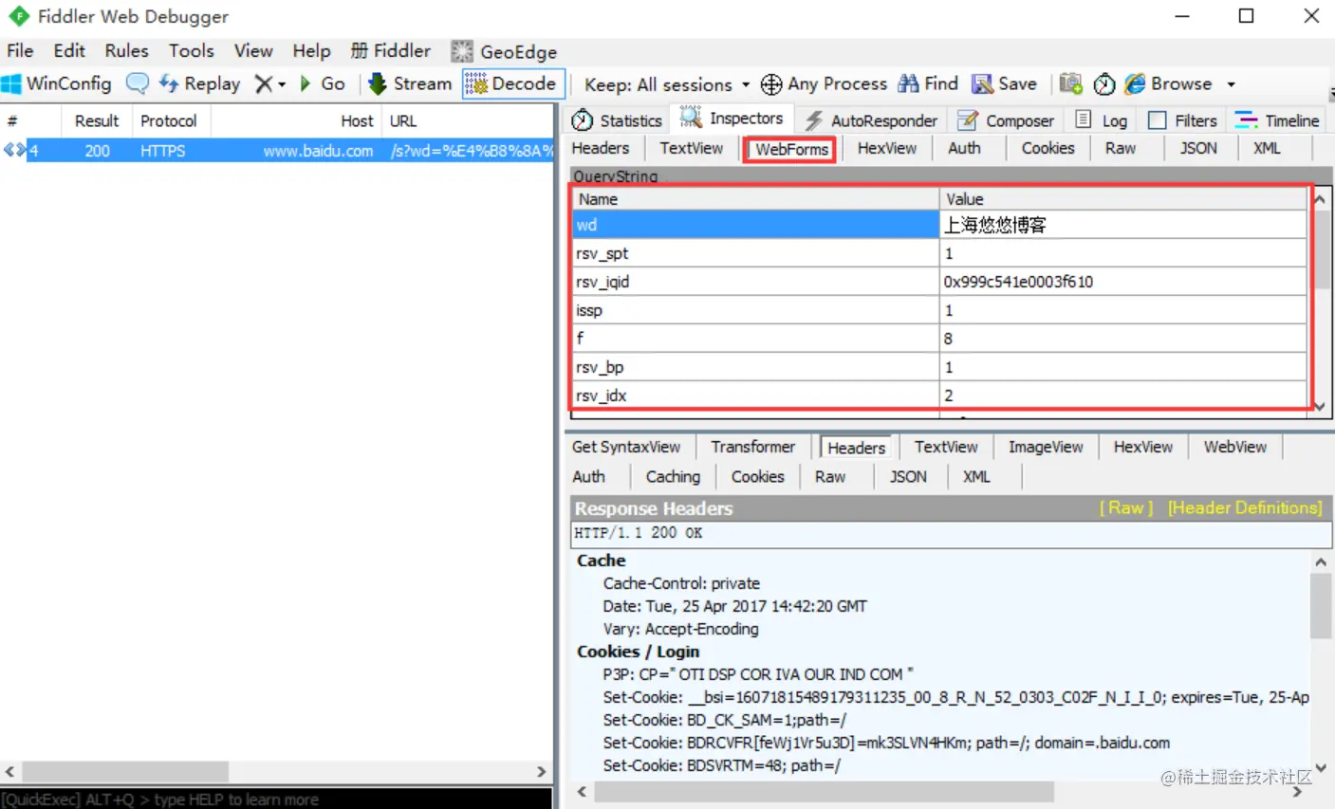
Task: Open Find sessions with binoculars icon
Action: click(x=908, y=83)
